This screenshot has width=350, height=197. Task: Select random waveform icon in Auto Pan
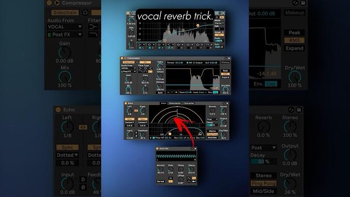194,181
